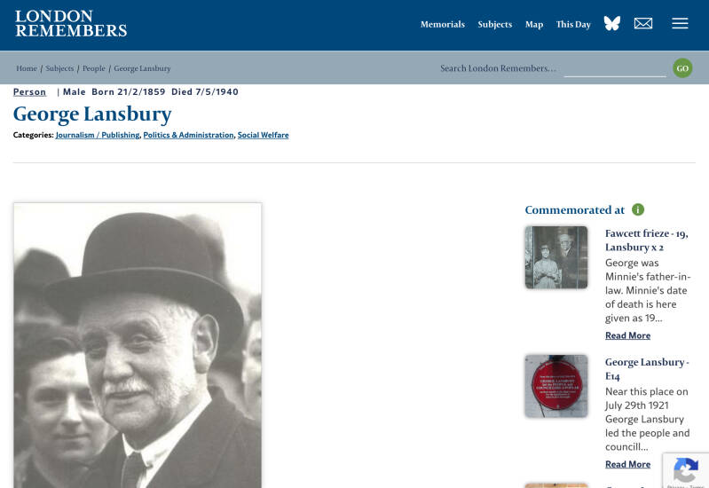This screenshot has height=488, width=709.
Task: Click the envelope email icon
Action: (x=643, y=24)
